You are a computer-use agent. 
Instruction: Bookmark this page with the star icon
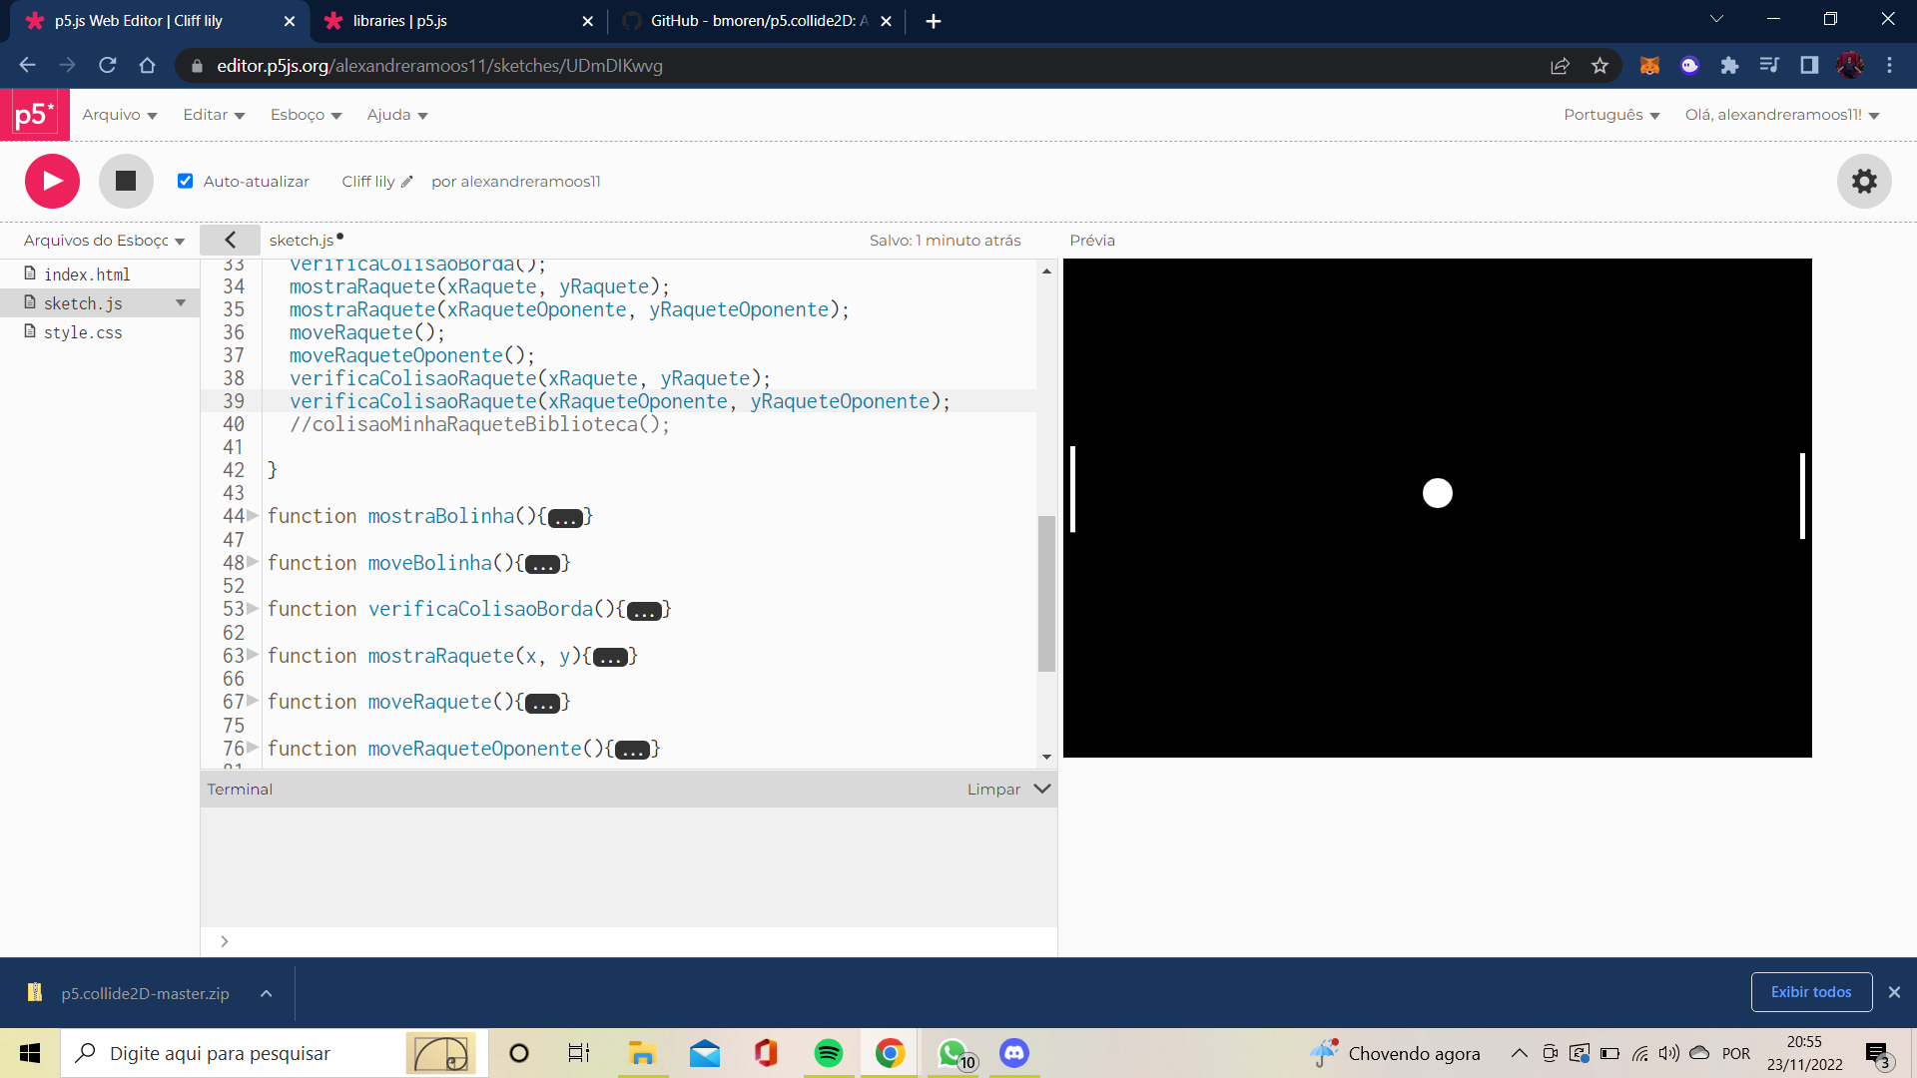tap(1599, 66)
